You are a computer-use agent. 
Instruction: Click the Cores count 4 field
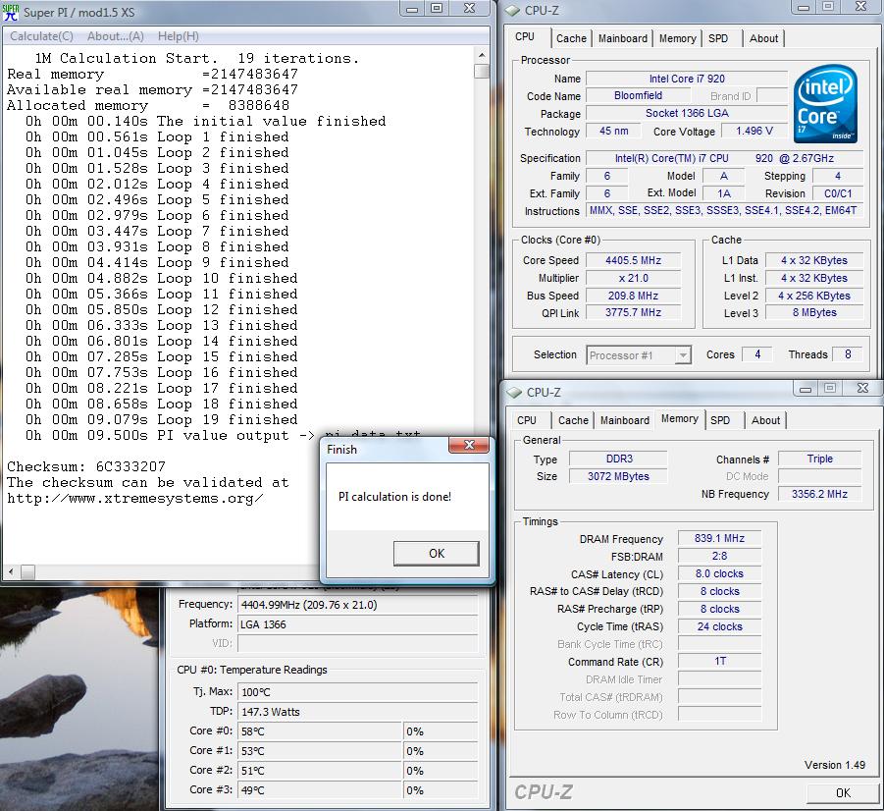point(757,354)
